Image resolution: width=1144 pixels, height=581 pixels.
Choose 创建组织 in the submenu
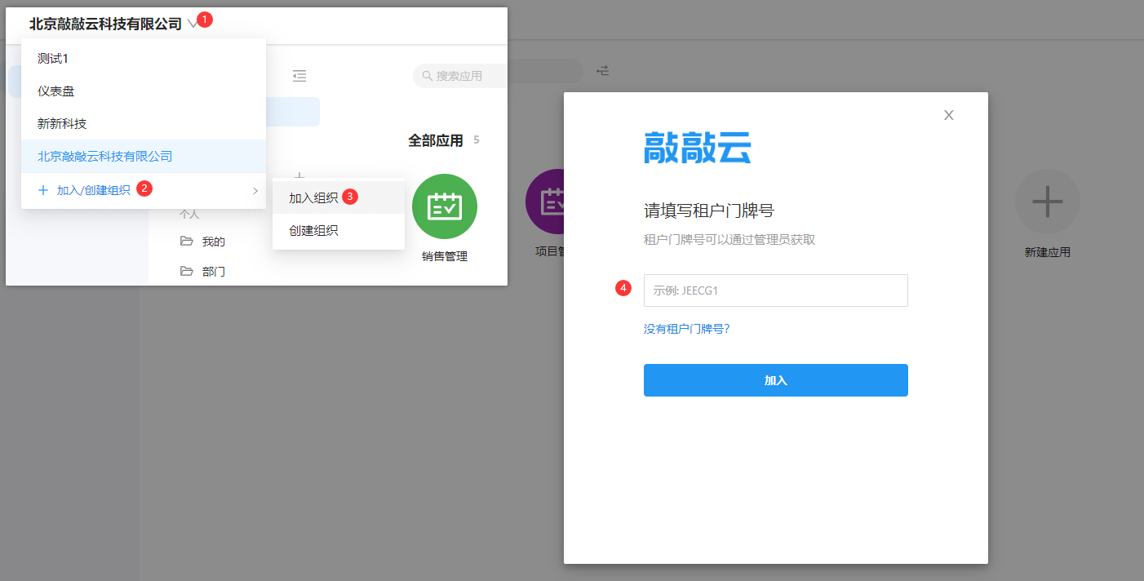(313, 231)
